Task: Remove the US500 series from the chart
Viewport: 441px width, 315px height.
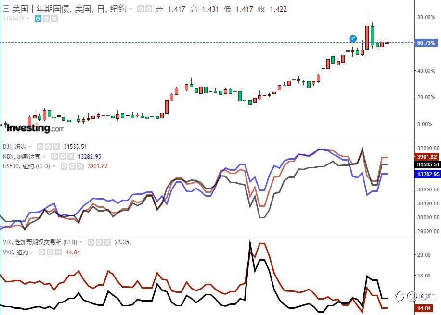Action: (80, 165)
